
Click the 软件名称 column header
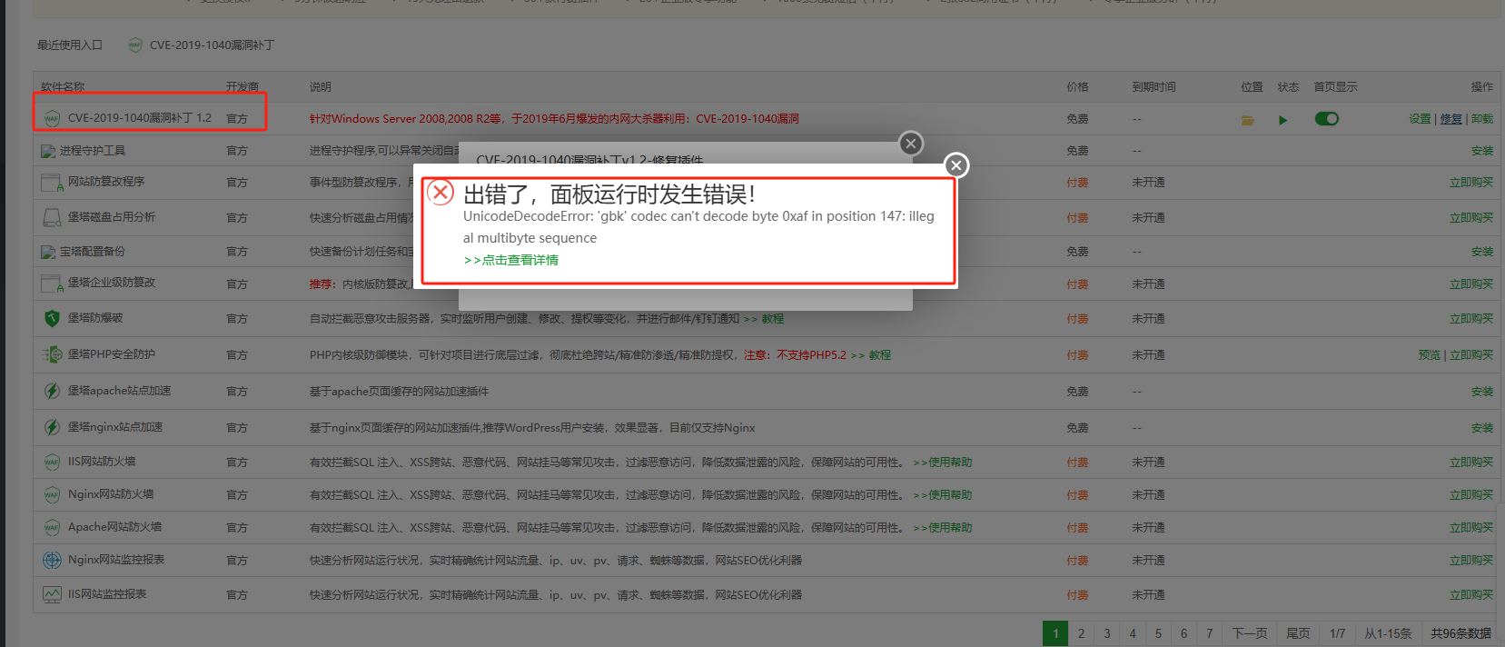[x=63, y=87]
